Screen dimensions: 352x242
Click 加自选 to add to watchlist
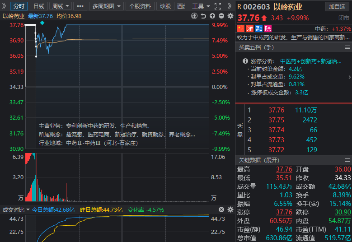(x=337, y=7)
